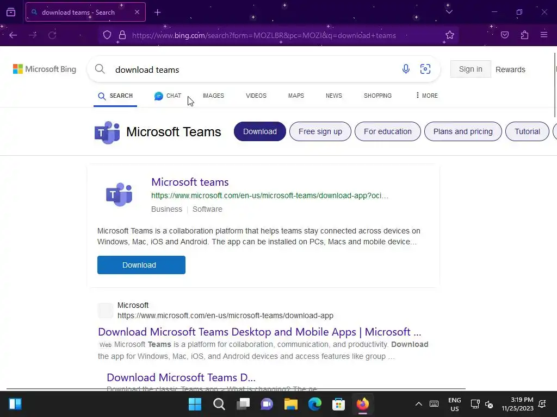Image resolution: width=557 pixels, height=417 pixels.
Task: Go back one page
Action: point(13,35)
